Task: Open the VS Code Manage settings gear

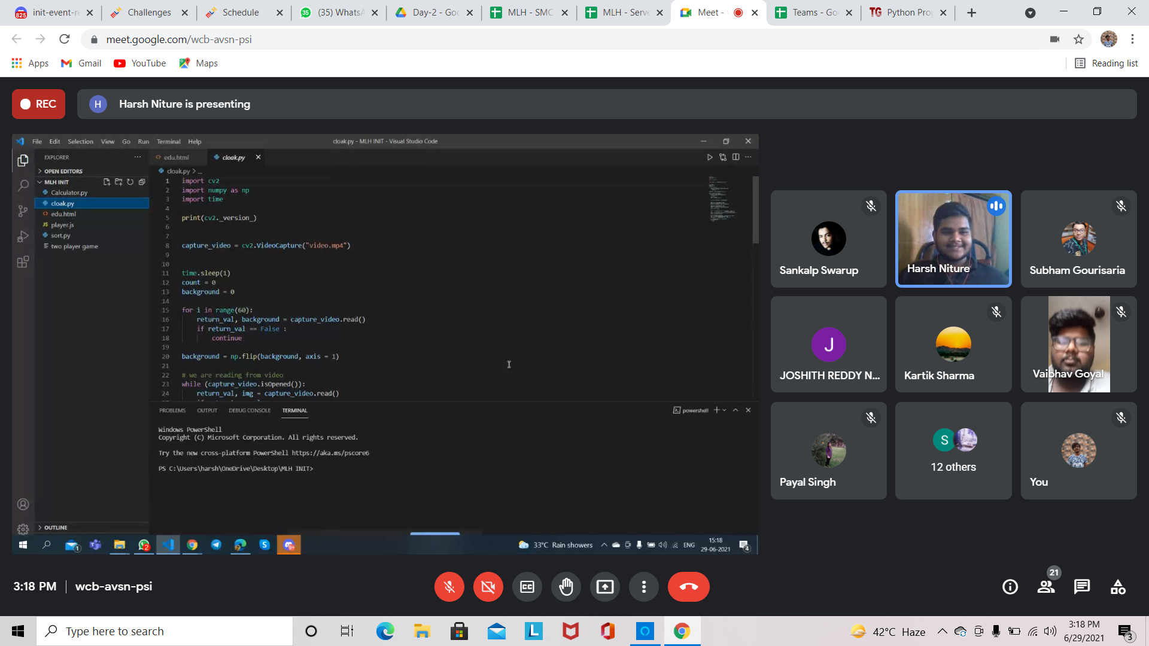Action: [23, 529]
